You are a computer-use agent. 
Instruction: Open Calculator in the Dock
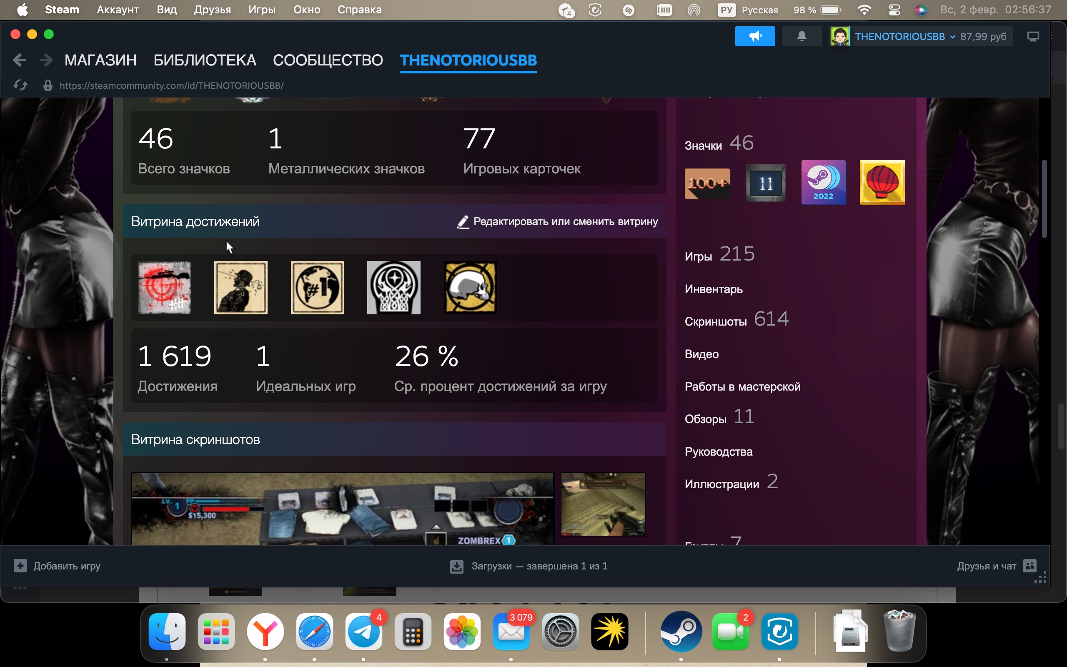(413, 631)
